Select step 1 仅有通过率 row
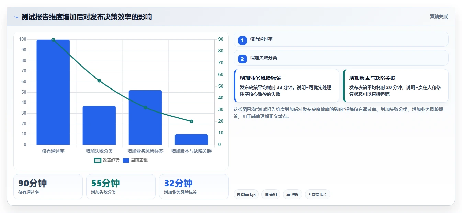This screenshot has height=213, width=462. [x=341, y=39]
